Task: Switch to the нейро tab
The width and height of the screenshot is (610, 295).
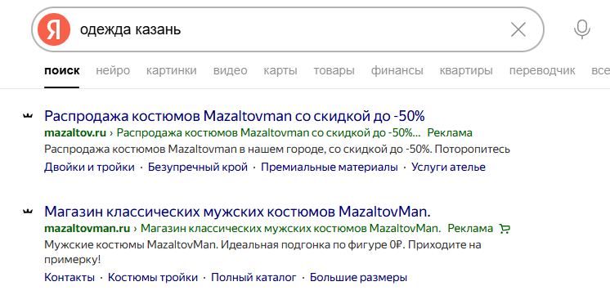Action: pos(113,71)
